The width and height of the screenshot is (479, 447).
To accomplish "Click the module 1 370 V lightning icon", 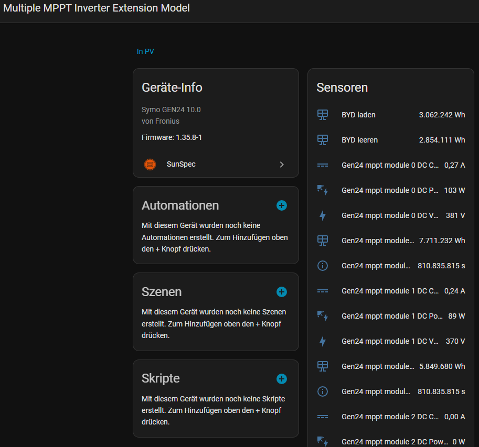I will [323, 341].
